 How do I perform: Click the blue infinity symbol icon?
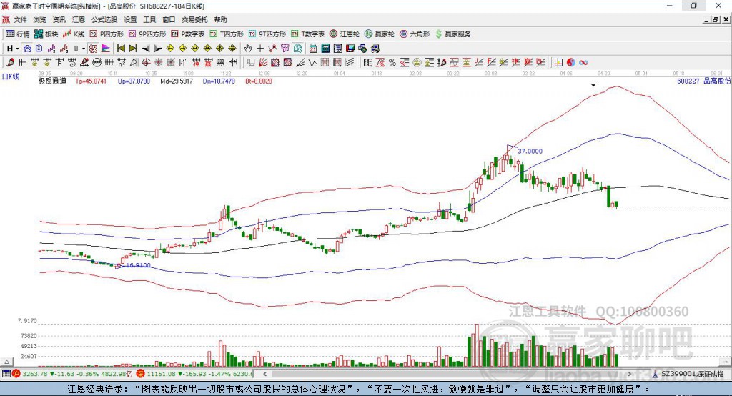pos(583,63)
